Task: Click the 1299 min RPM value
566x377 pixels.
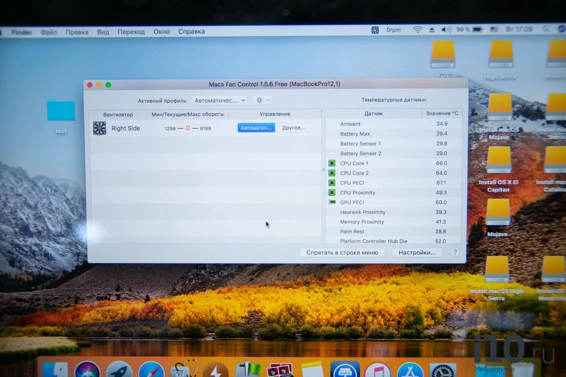Action: tap(170, 129)
